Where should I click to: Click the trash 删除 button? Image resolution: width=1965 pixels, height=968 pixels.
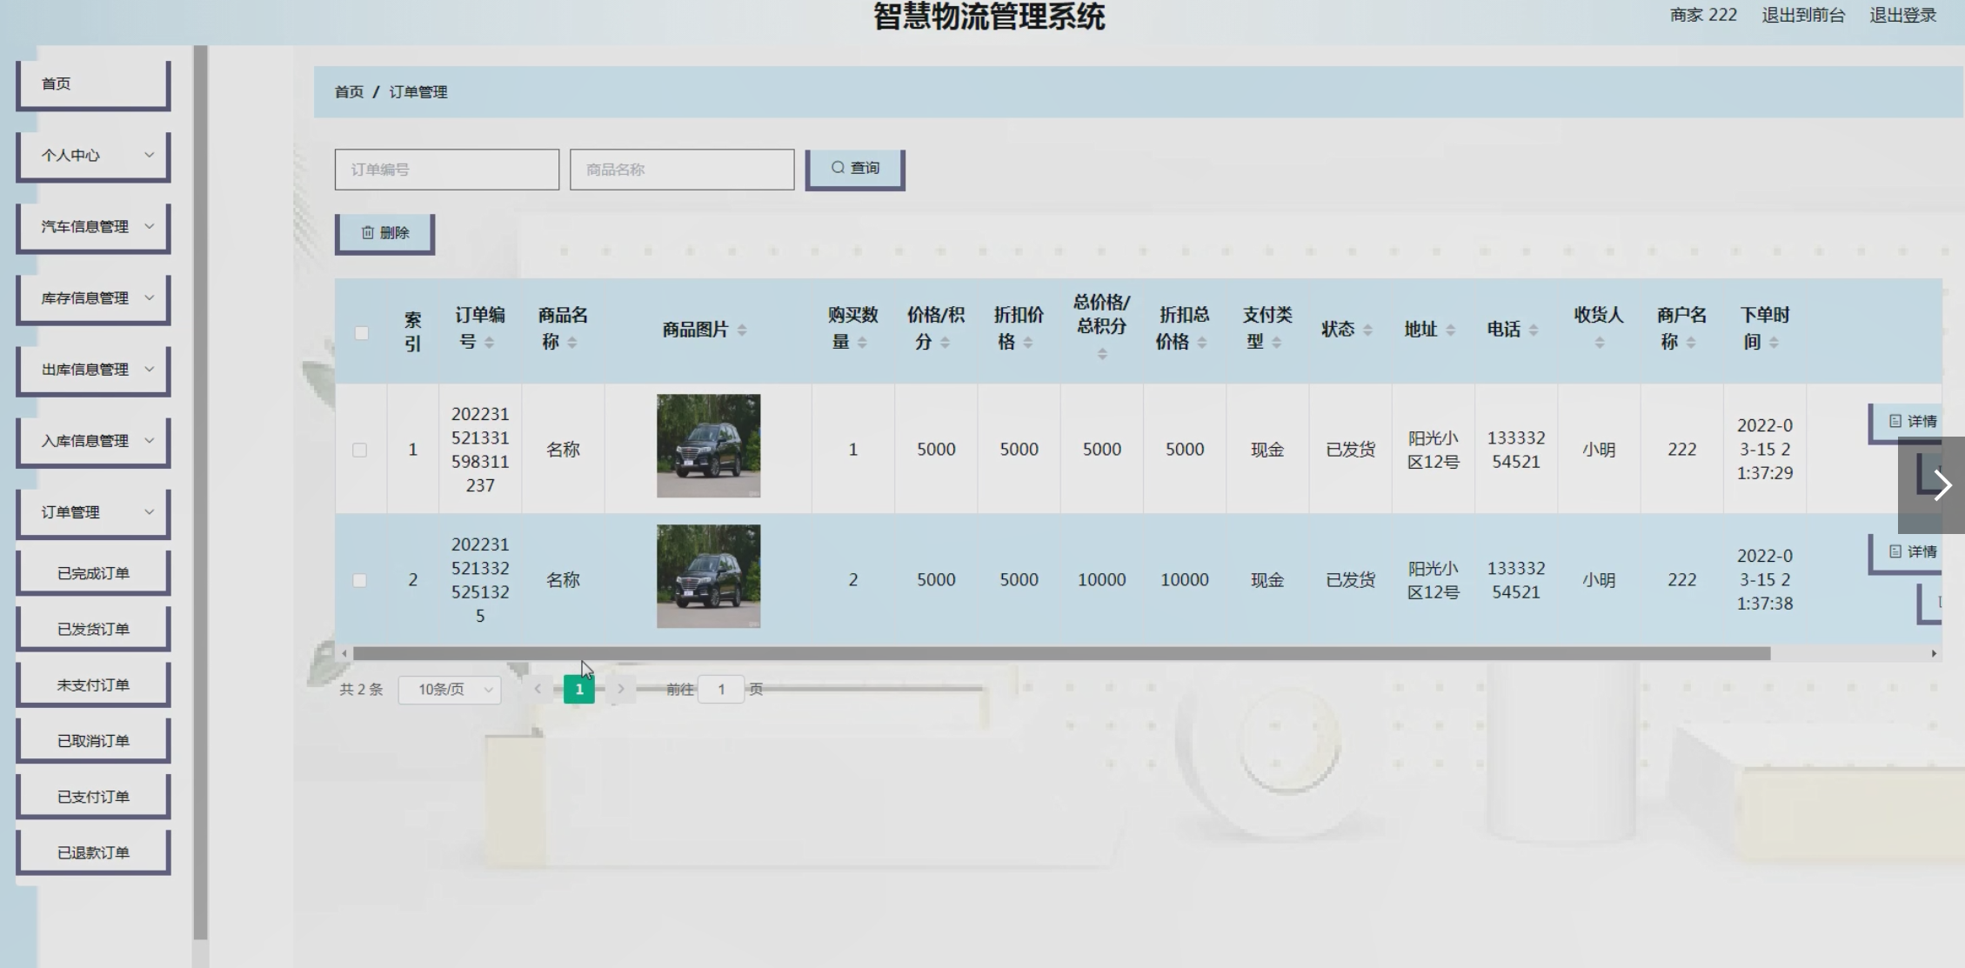coord(384,233)
